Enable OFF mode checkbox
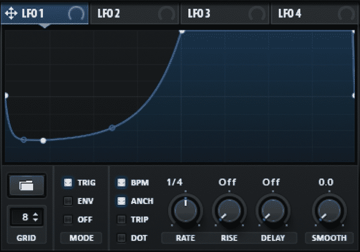 coord(68,219)
